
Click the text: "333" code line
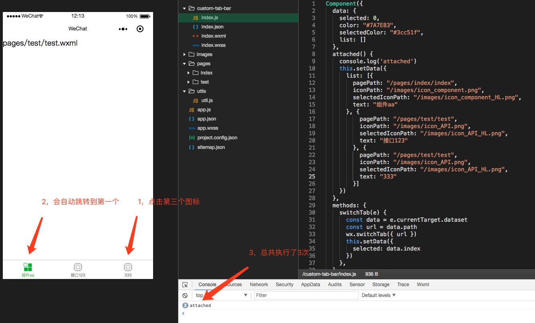coord(378,177)
